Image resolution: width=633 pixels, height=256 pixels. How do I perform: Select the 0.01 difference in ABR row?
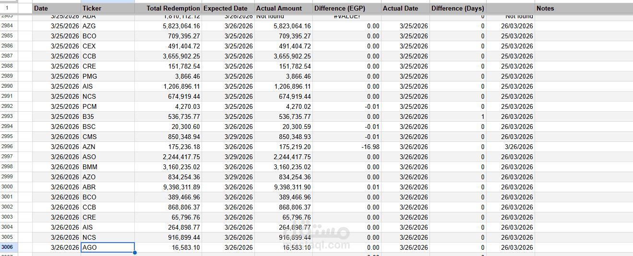347,187
